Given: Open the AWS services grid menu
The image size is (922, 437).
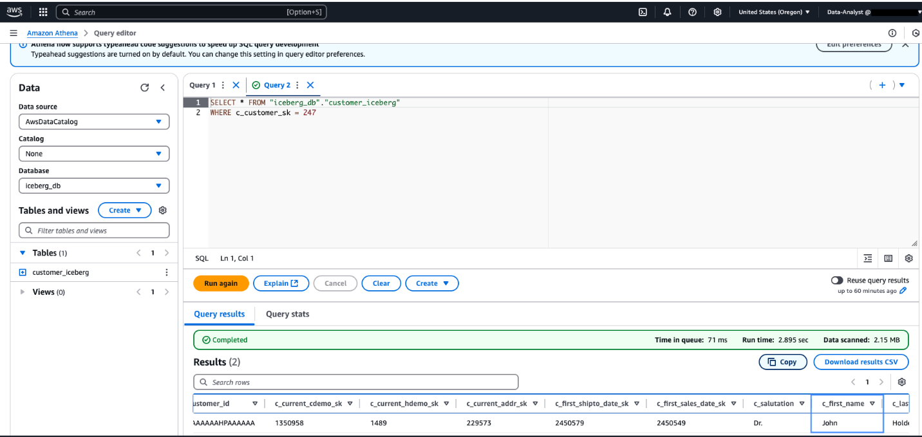Looking at the screenshot, I should click(x=43, y=12).
